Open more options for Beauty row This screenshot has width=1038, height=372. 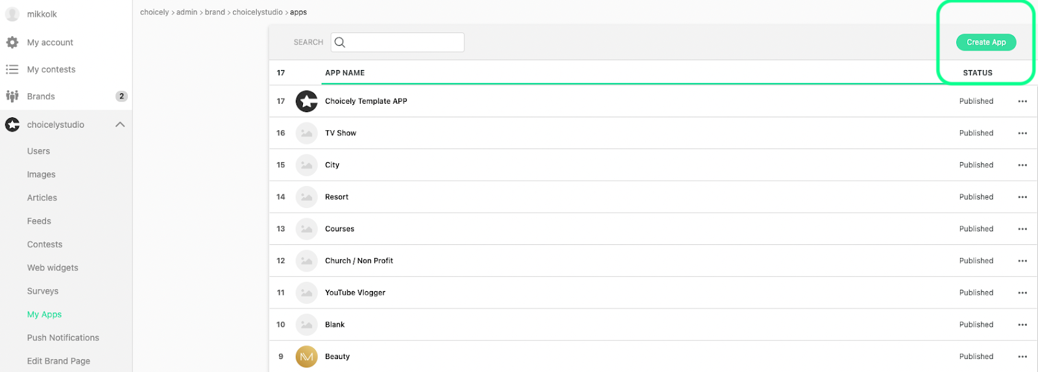pyautogui.click(x=1022, y=356)
